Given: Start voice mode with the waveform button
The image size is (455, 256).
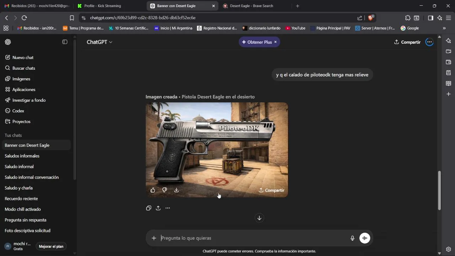Looking at the screenshot, I should click(365, 238).
